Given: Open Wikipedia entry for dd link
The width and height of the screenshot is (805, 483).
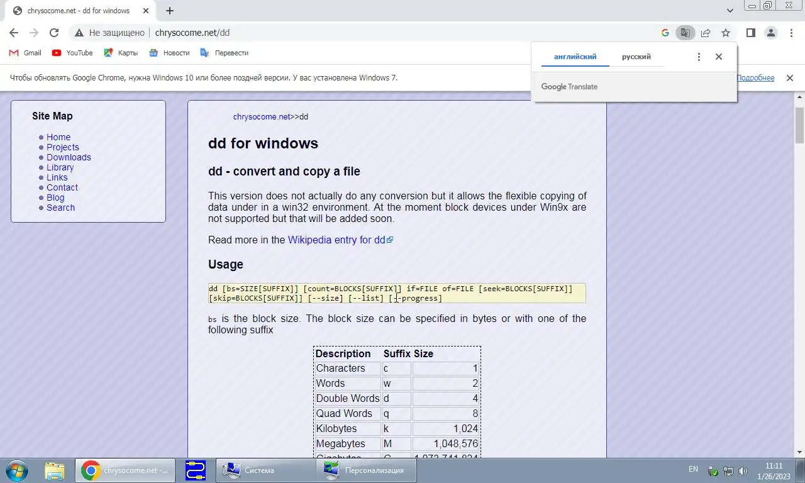Looking at the screenshot, I should pyautogui.click(x=340, y=240).
